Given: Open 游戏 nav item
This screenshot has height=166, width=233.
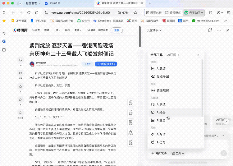Looking at the screenshot, I should pos(91,30).
